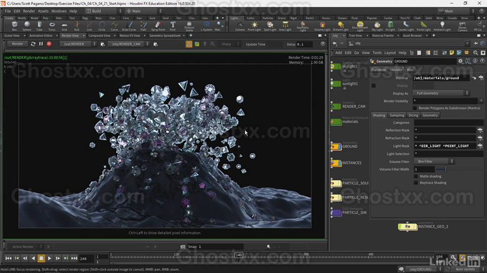The image size is (487, 273).
Task: Add a Camera from Lights shelf
Action: (240, 26)
